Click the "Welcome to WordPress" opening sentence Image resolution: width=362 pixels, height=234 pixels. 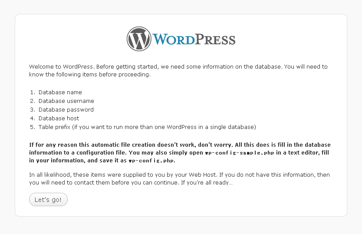[61, 67]
